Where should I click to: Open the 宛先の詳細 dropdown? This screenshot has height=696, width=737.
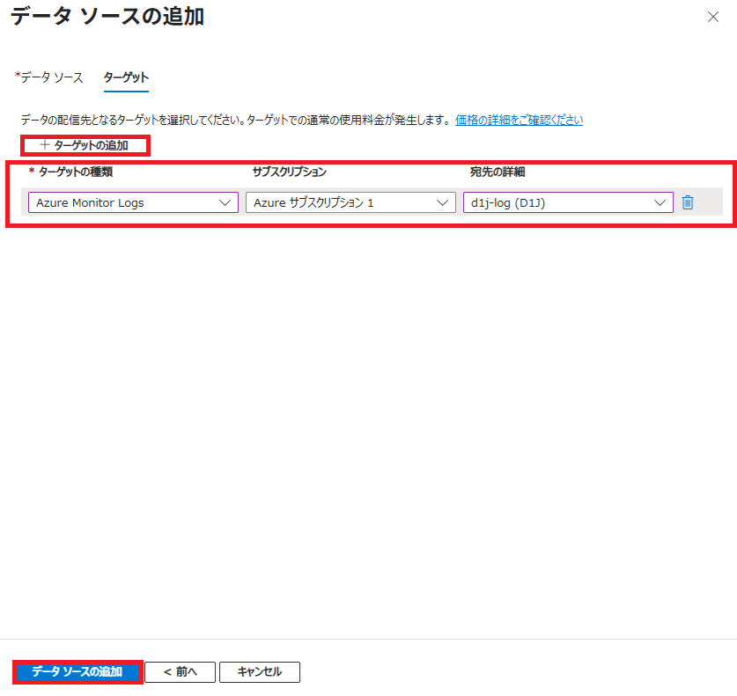click(567, 202)
